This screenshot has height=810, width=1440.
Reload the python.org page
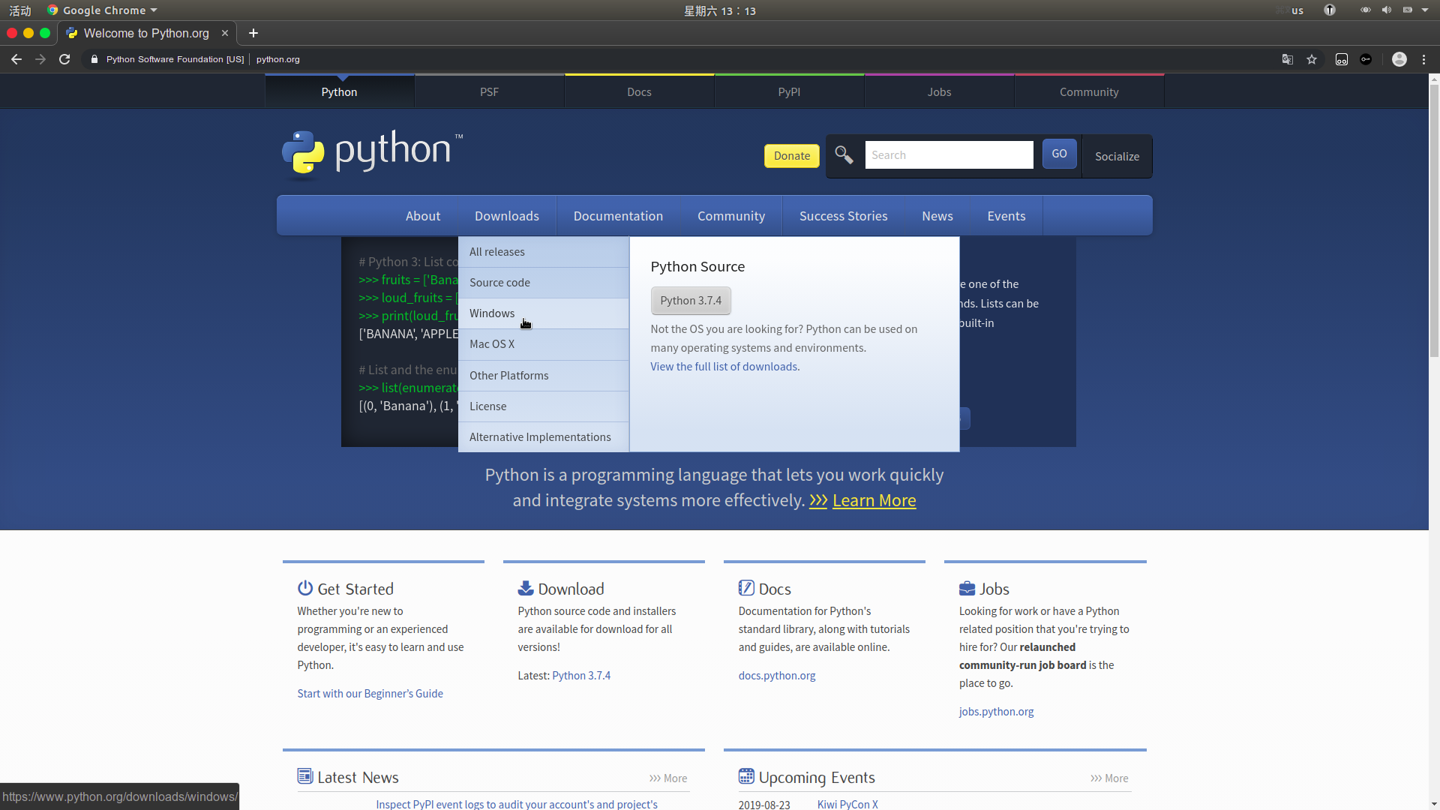[64, 59]
